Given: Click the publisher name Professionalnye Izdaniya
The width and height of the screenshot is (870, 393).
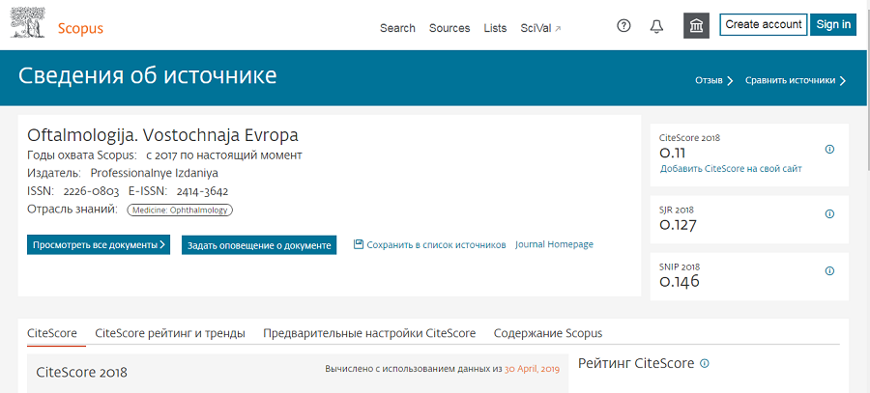Looking at the screenshot, I should pos(155,174).
